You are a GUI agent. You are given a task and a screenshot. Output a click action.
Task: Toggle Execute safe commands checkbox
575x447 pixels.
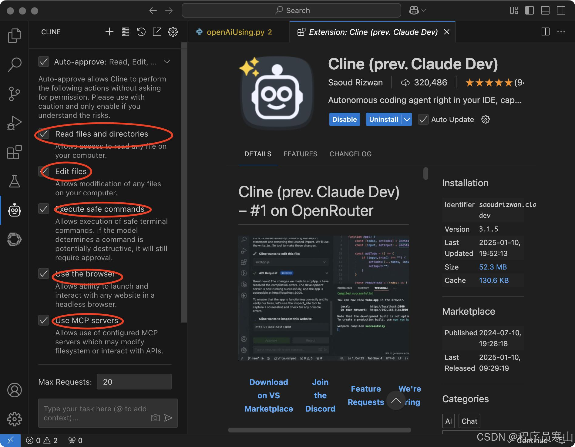[x=44, y=209]
